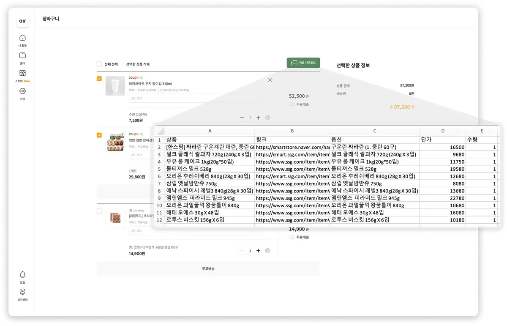Open the white paper cup product thumbnail
Screen dimensions: 507x326
point(115,86)
